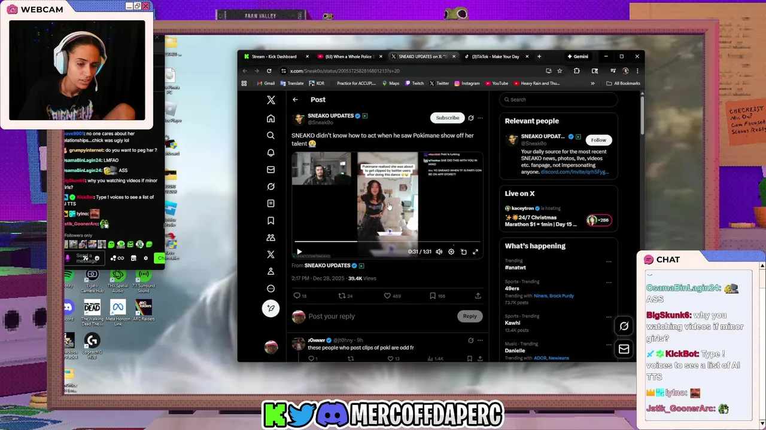Open more options on jOhnny's reply
This screenshot has height=430, width=766.
click(480, 340)
